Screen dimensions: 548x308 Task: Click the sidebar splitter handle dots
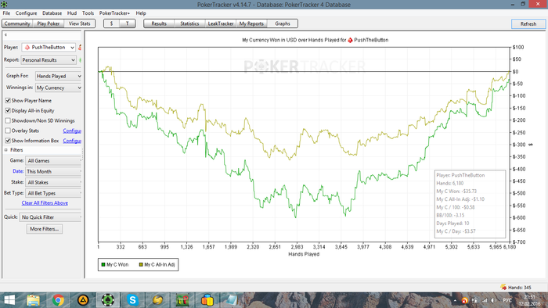[x=82, y=154]
